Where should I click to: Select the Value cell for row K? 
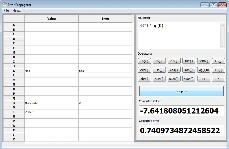click(x=51, y=71)
